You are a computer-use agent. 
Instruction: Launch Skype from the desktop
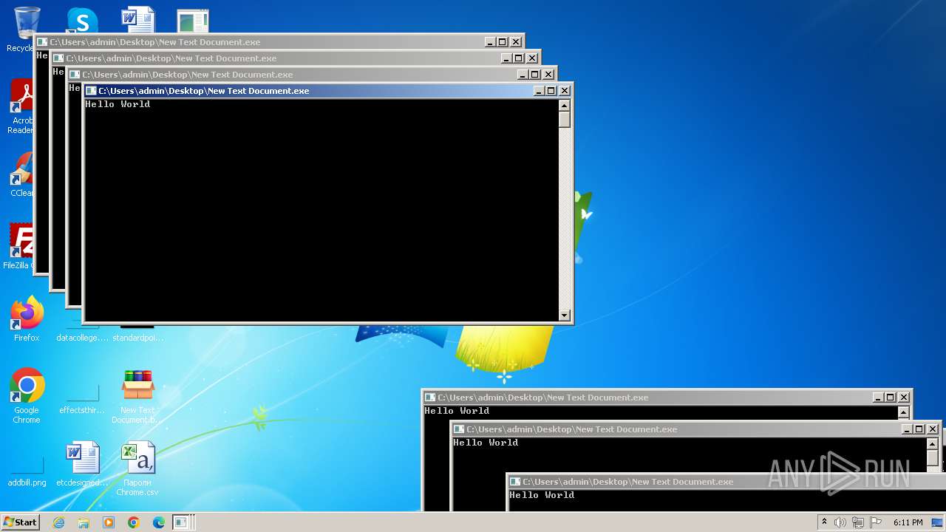point(82,21)
